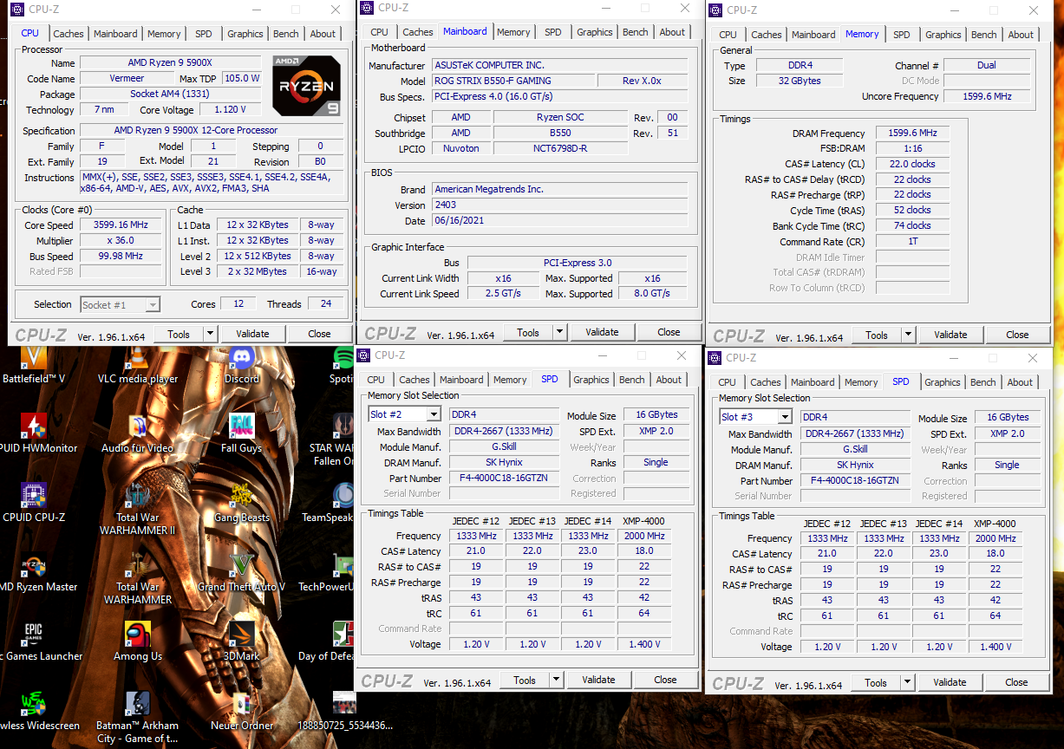Select the CPUID CPU-Z desktop shortcut
This screenshot has height=749, width=1064.
pyautogui.click(x=34, y=496)
